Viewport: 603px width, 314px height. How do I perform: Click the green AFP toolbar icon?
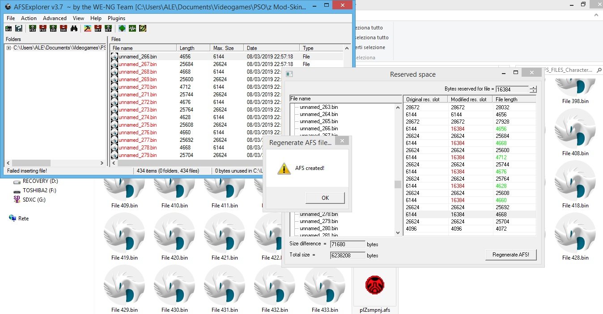108,29
